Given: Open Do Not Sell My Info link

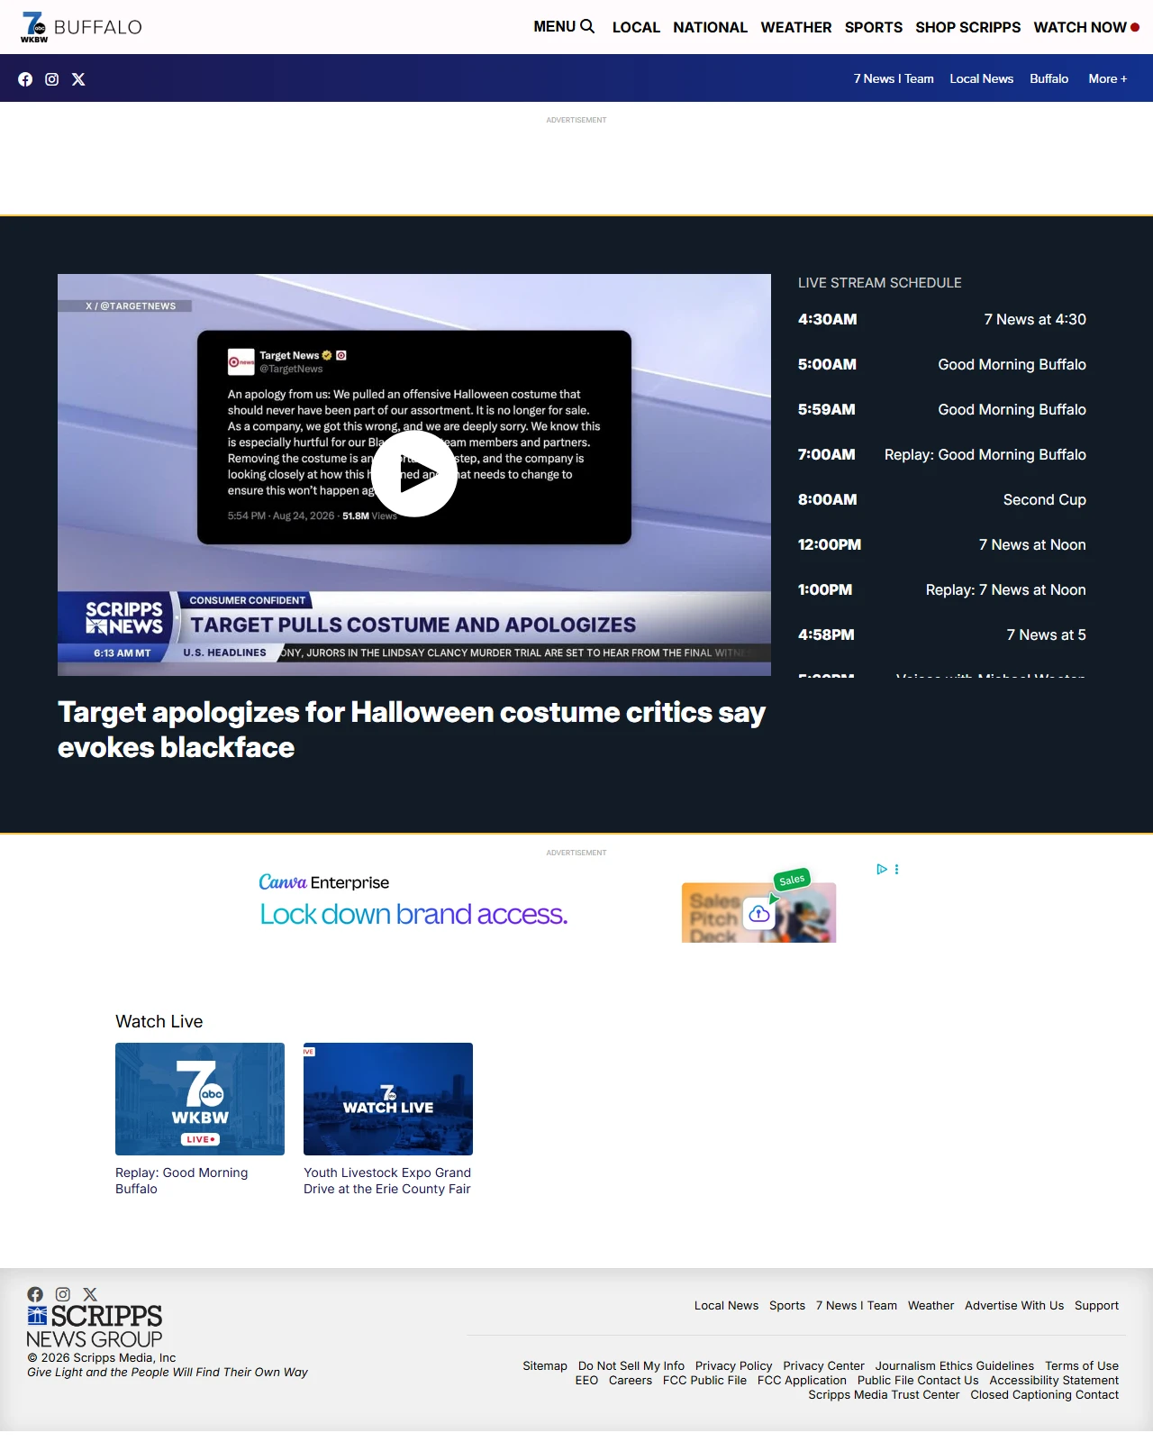Looking at the screenshot, I should 631,1365.
